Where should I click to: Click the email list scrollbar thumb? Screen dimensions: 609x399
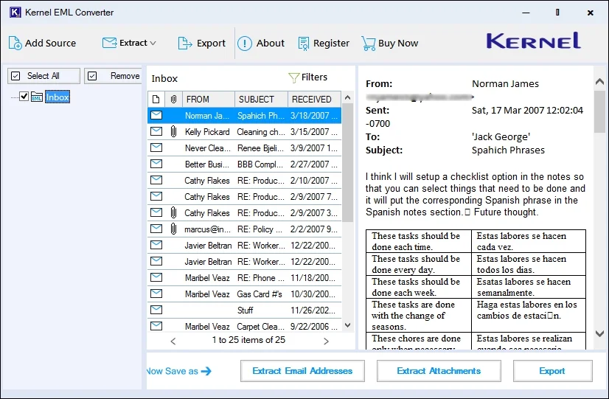point(347,163)
